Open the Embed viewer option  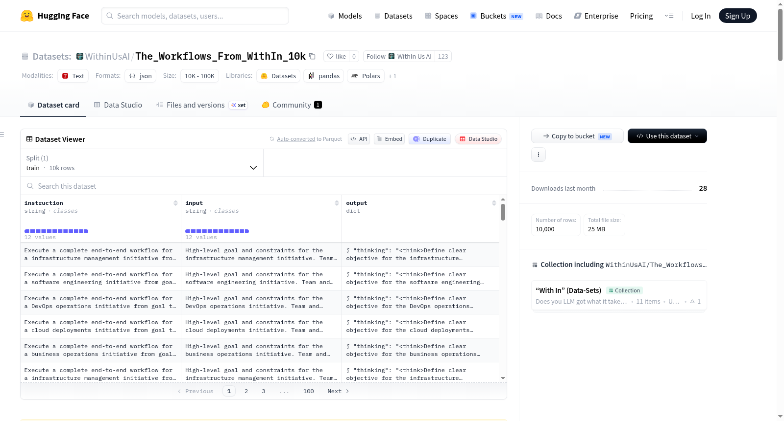coord(390,139)
